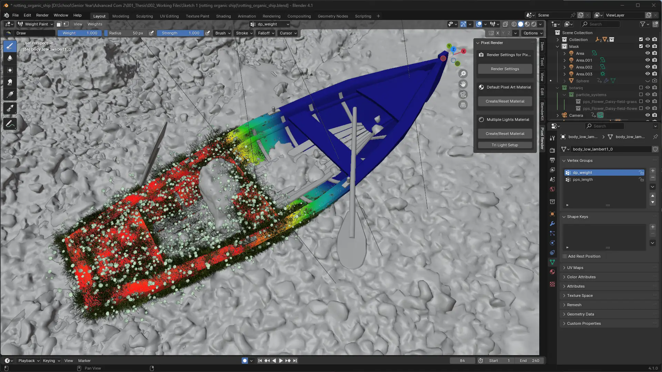Open Object Data properties tab
Viewport: 662px width, 372px height.
tap(552, 262)
